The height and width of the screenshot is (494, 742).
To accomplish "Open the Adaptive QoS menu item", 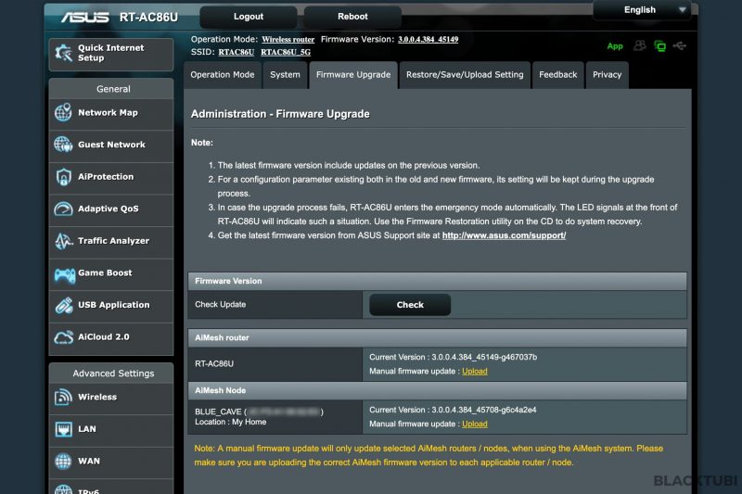I will [x=111, y=209].
